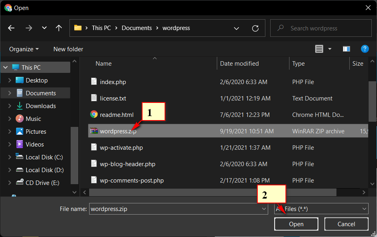Open Music in navigation pane
This screenshot has width=377, height=237.
33,118
